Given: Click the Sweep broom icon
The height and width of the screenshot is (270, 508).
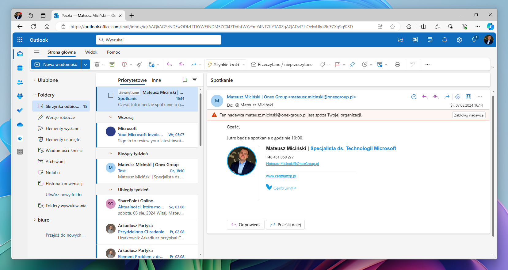Looking at the screenshot, I should (x=139, y=64).
